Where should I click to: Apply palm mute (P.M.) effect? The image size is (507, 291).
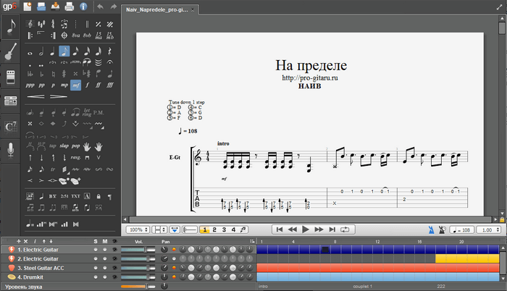coord(99,111)
